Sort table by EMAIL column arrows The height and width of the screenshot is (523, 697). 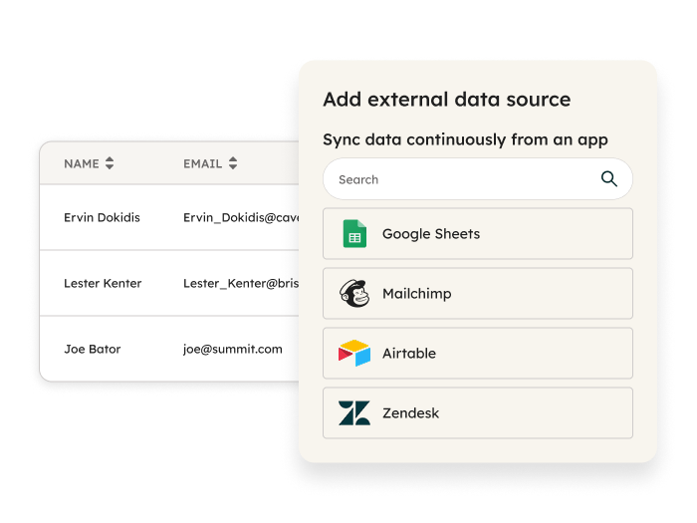(x=233, y=163)
